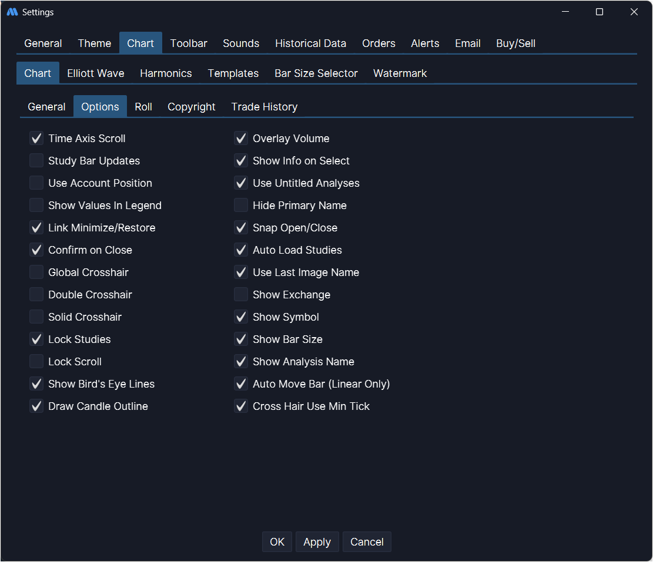Click the OK button

click(x=277, y=542)
